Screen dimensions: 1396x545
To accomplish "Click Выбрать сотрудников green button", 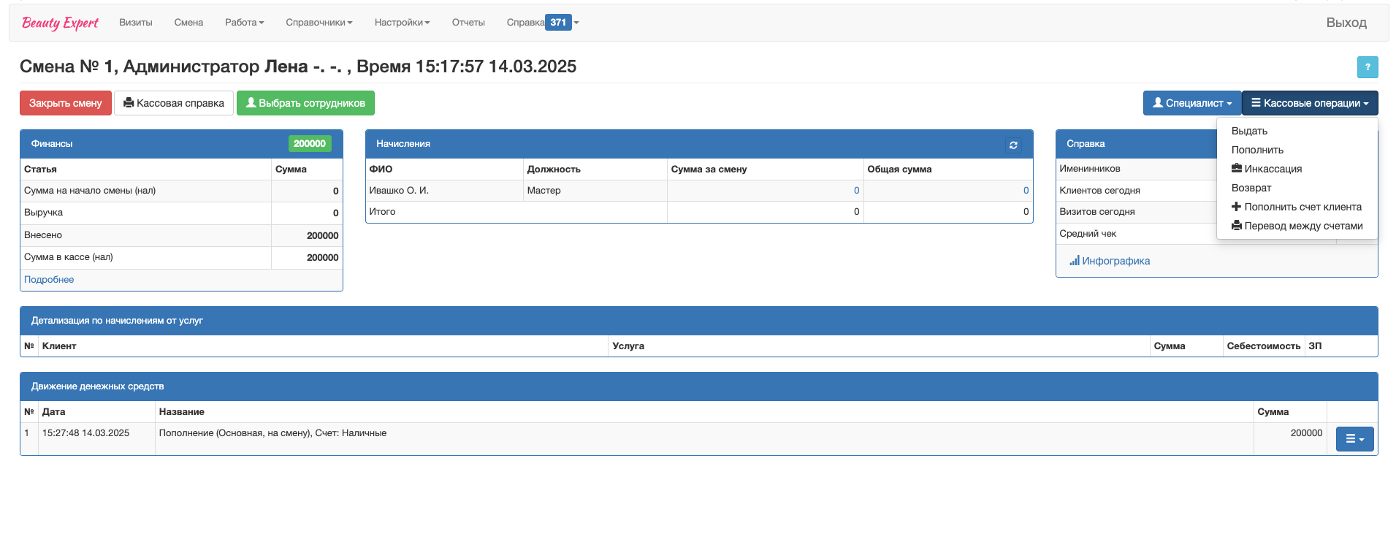I will point(305,103).
